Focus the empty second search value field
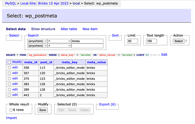The height and width of the screenshot is (124, 195). point(87,46)
